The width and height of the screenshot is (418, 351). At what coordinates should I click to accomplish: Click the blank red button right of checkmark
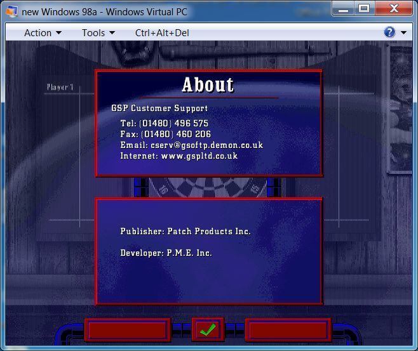pyautogui.click(x=288, y=330)
